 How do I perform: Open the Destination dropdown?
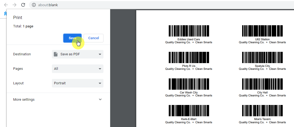click(x=77, y=54)
